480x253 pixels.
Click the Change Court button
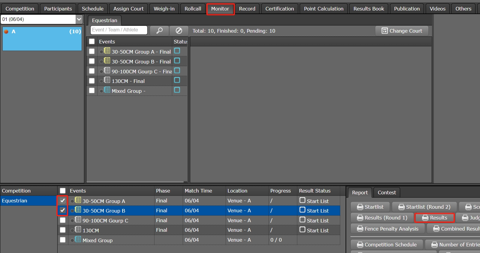(401, 31)
